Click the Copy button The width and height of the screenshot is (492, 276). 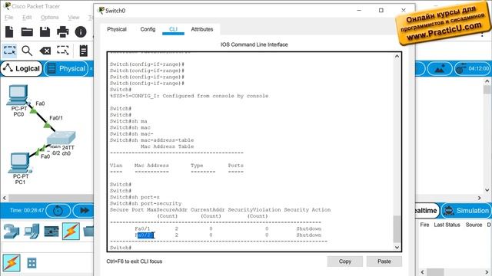(345, 261)
